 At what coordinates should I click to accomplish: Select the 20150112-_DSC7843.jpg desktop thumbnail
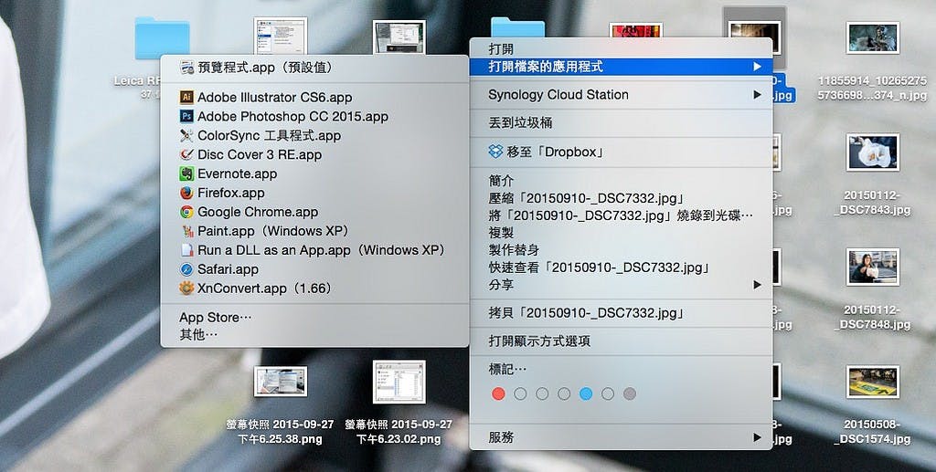click(872, 152)
